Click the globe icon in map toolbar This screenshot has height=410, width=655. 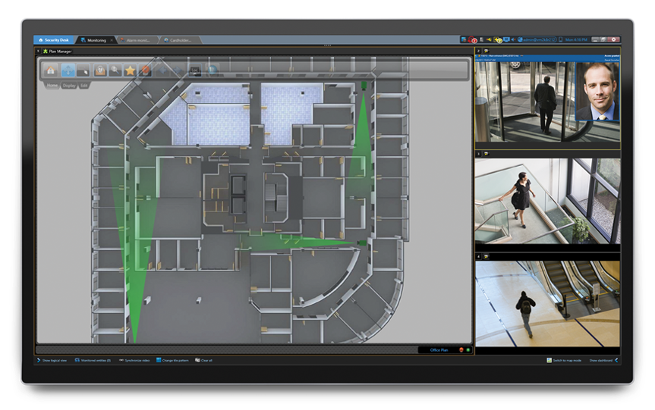tap(213, 70)
